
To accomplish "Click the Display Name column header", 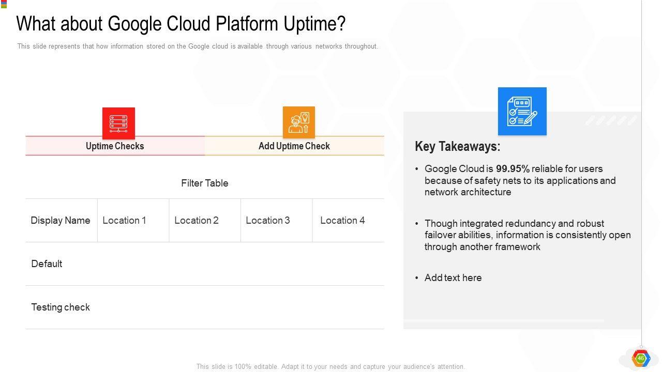I will [61, 221].
